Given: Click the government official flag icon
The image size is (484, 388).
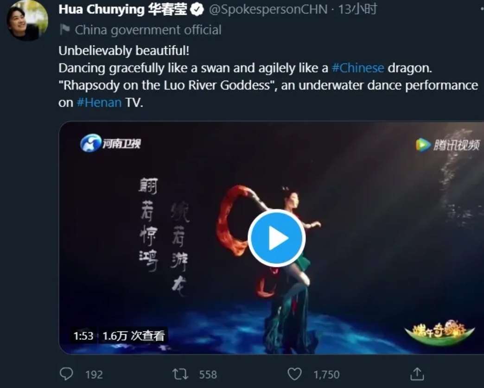Looking at the screenshot, I should (65, 30).
